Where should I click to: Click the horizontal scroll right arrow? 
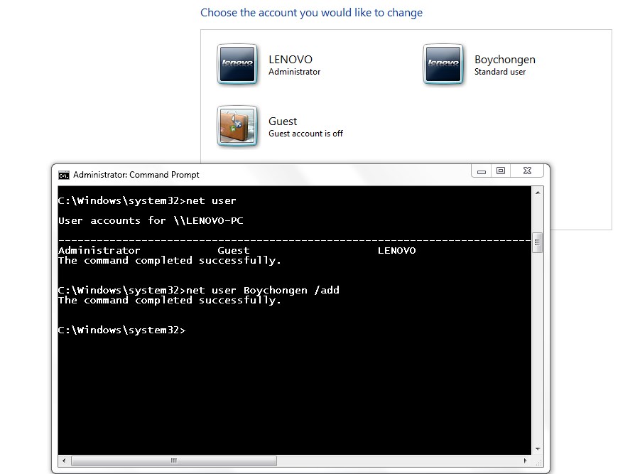525,460
